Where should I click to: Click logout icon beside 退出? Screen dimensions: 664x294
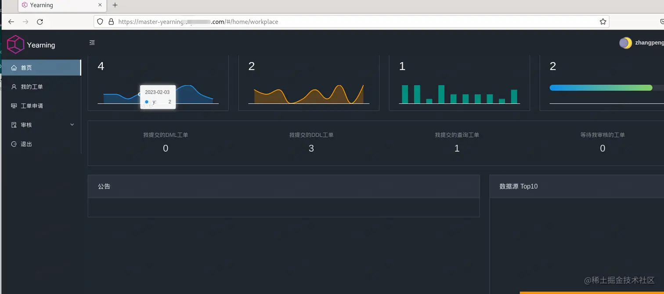pyautogui.click(x=14, y=144)
